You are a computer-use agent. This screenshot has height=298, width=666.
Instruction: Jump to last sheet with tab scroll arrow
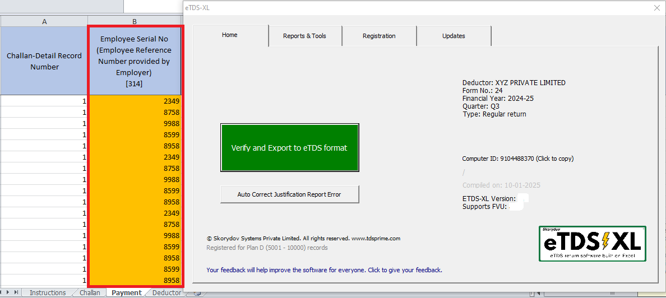16,292
